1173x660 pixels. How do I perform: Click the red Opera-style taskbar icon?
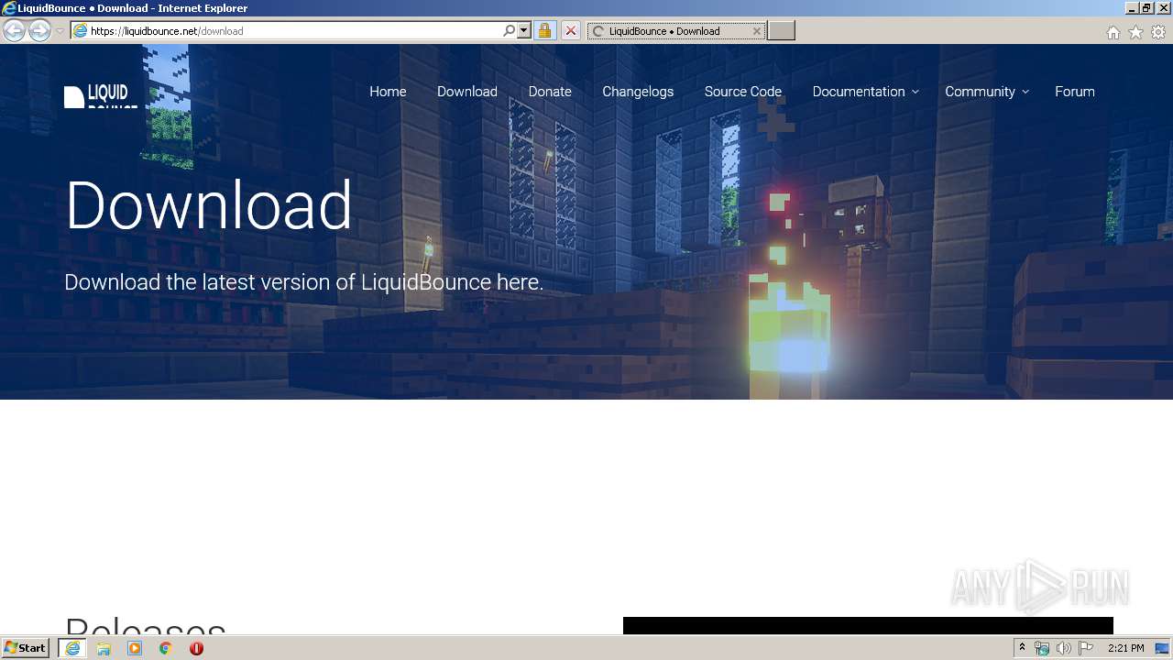click(x=196, y=648)
